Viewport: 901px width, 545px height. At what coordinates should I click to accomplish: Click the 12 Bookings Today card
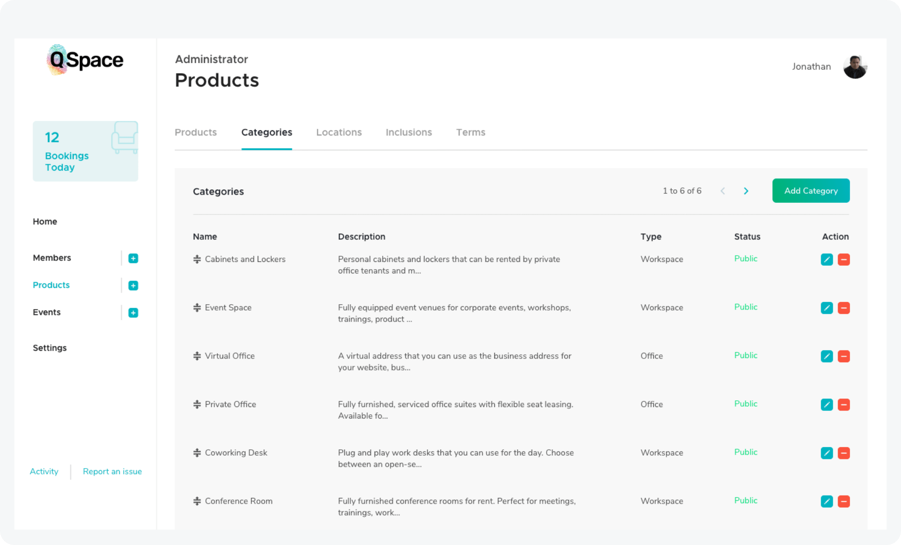pos(85,150)
